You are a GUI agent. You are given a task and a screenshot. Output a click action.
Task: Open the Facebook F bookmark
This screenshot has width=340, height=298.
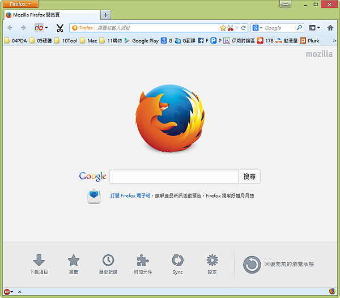pos(203,41)
